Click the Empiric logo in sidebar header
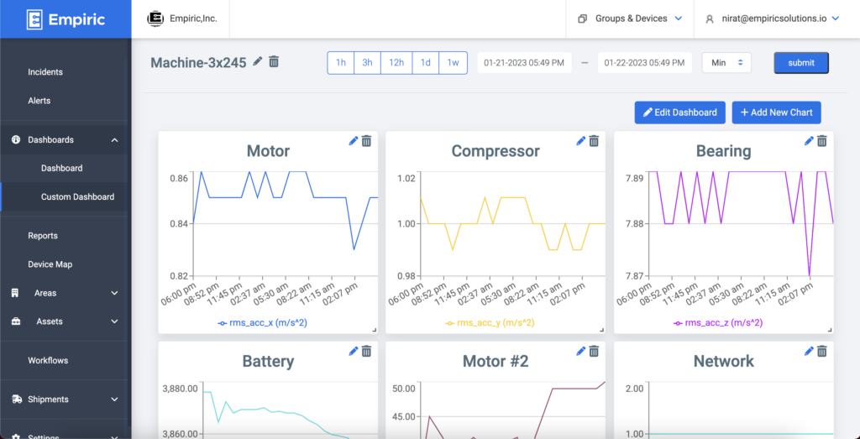Screen dimensions: 860x439 point(66,19)
